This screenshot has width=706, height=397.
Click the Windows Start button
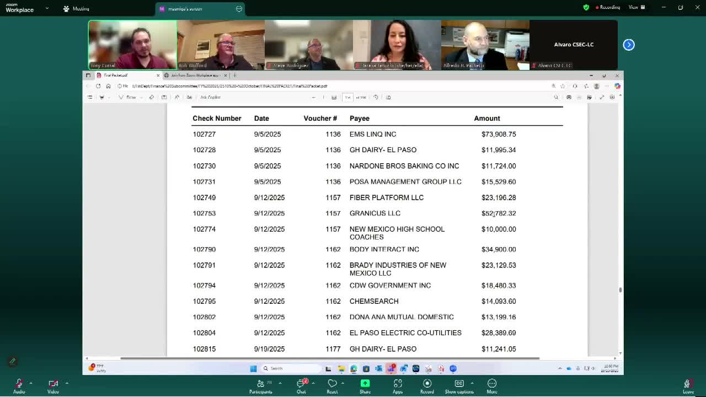click(253, 368)
